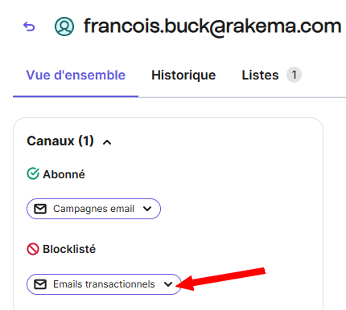Viewport: 346px width, 310px height.
Task: Switch to the Historique tab
Action: (x=183, y=75)
